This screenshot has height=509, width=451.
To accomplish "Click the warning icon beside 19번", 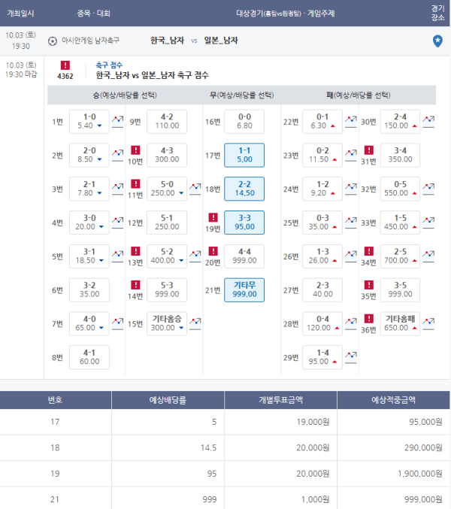I will [213, 217].
